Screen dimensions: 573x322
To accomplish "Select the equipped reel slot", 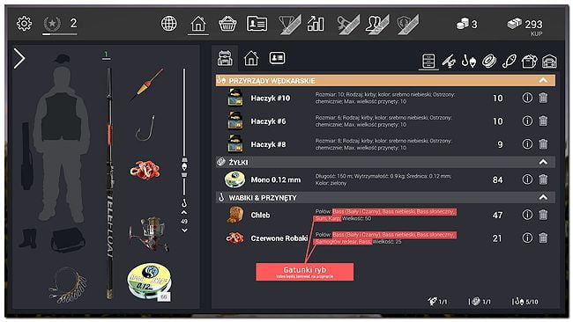I will pyautogui.click(x=149, y=233).
